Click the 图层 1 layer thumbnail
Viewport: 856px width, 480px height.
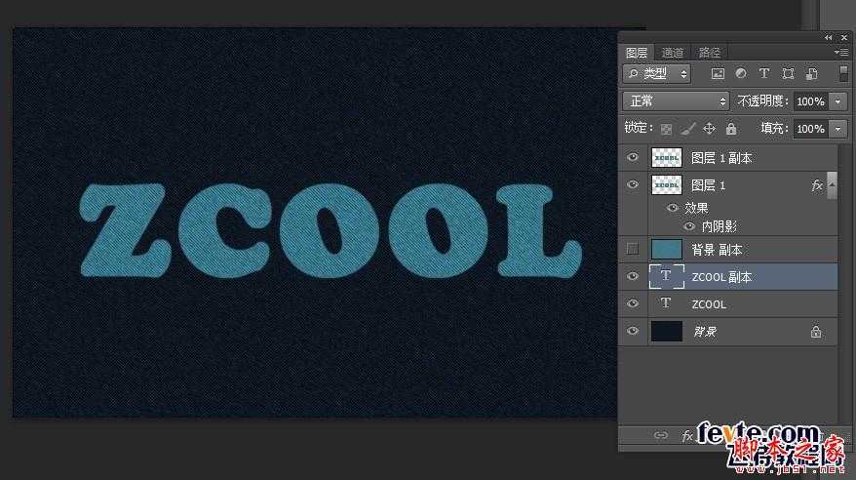667,185
